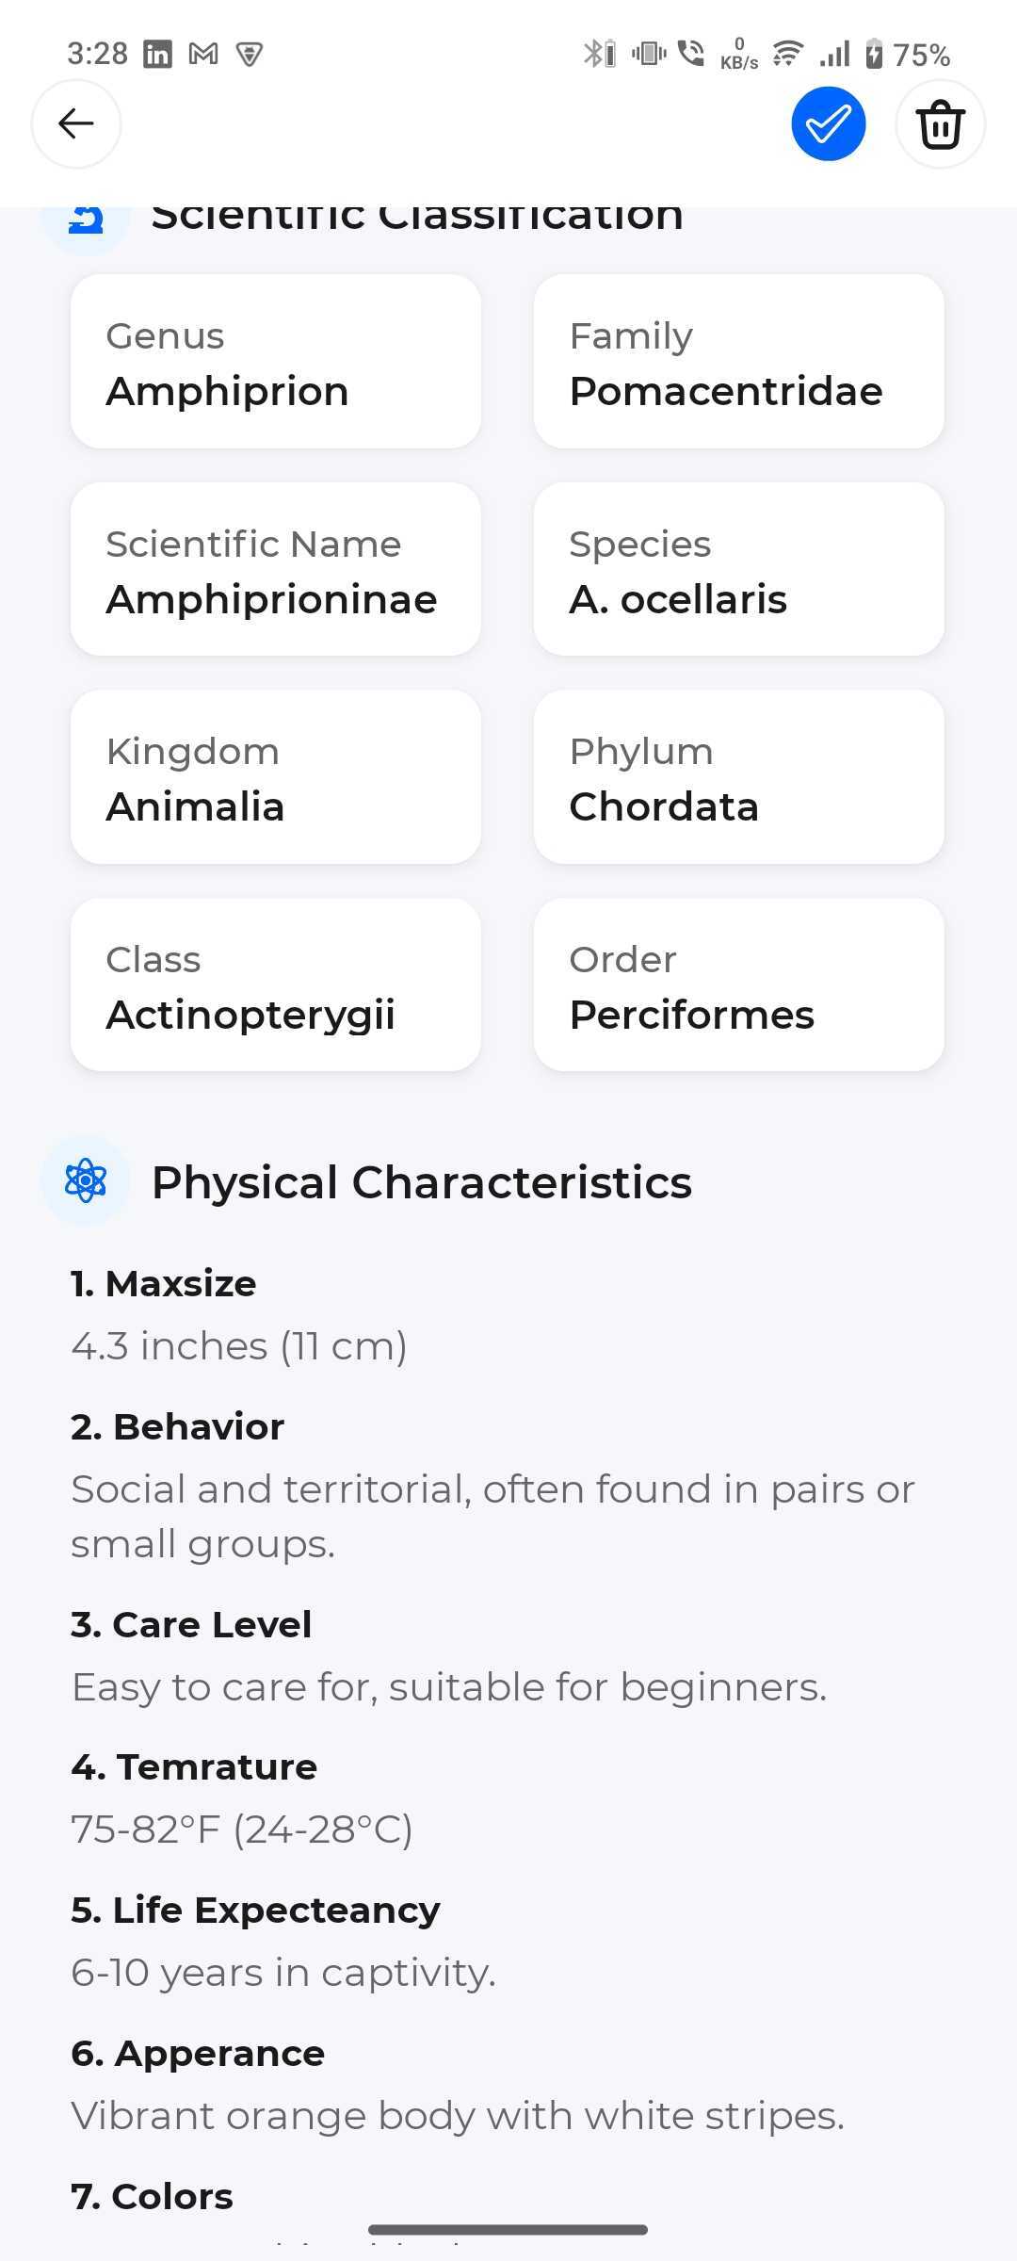The width and height of the screenshot is (1017, 2261).
Task: Open the Scientific Name Amphiprioninae card
Action: coord(276,569)
